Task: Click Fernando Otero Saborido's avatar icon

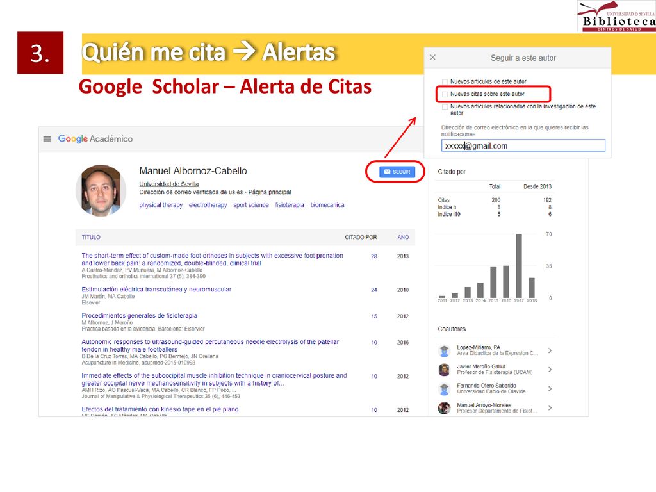Action: coord(444,389)
